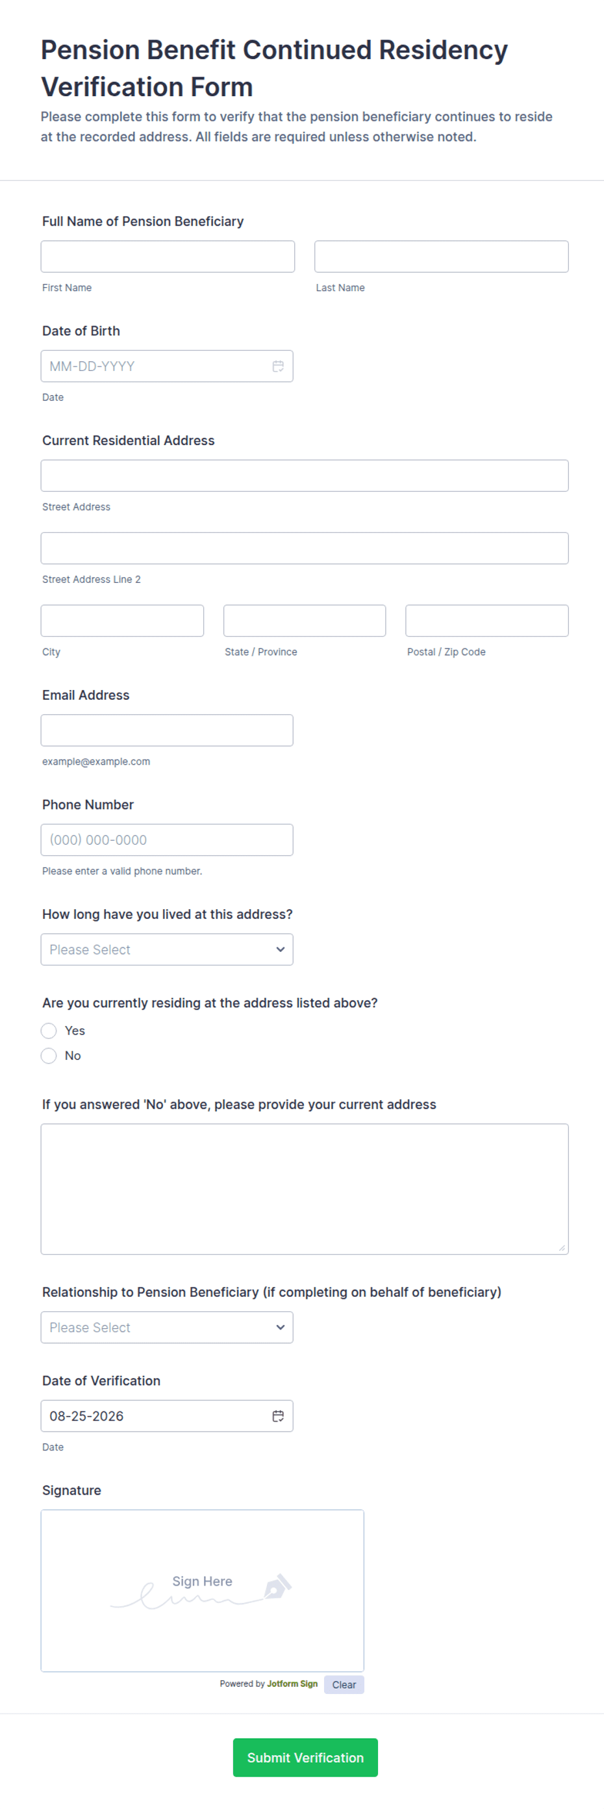
Task: Click the Postal / Zip Code field
Action: (487, 621)
